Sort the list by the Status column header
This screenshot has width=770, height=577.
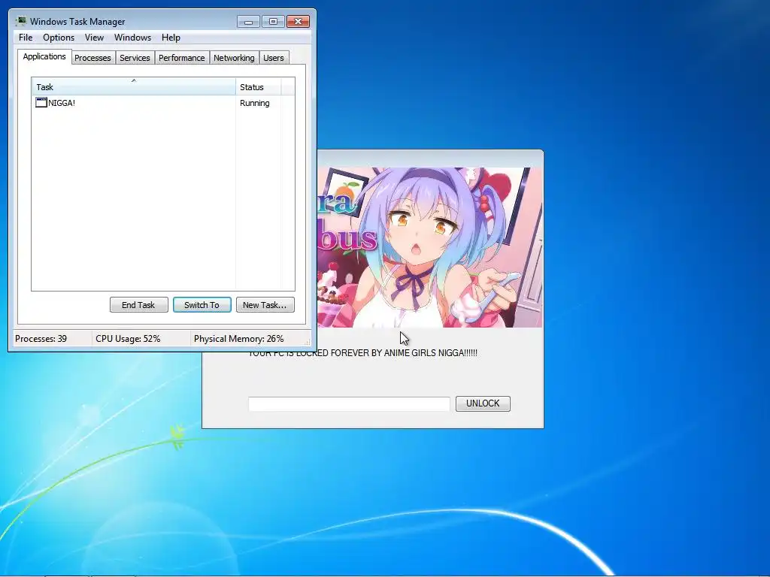[259, 87]
